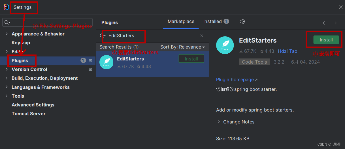Open vendor Hdzi Tao link
The height and width of the screenshot is (149, 345).
point(287,51)
